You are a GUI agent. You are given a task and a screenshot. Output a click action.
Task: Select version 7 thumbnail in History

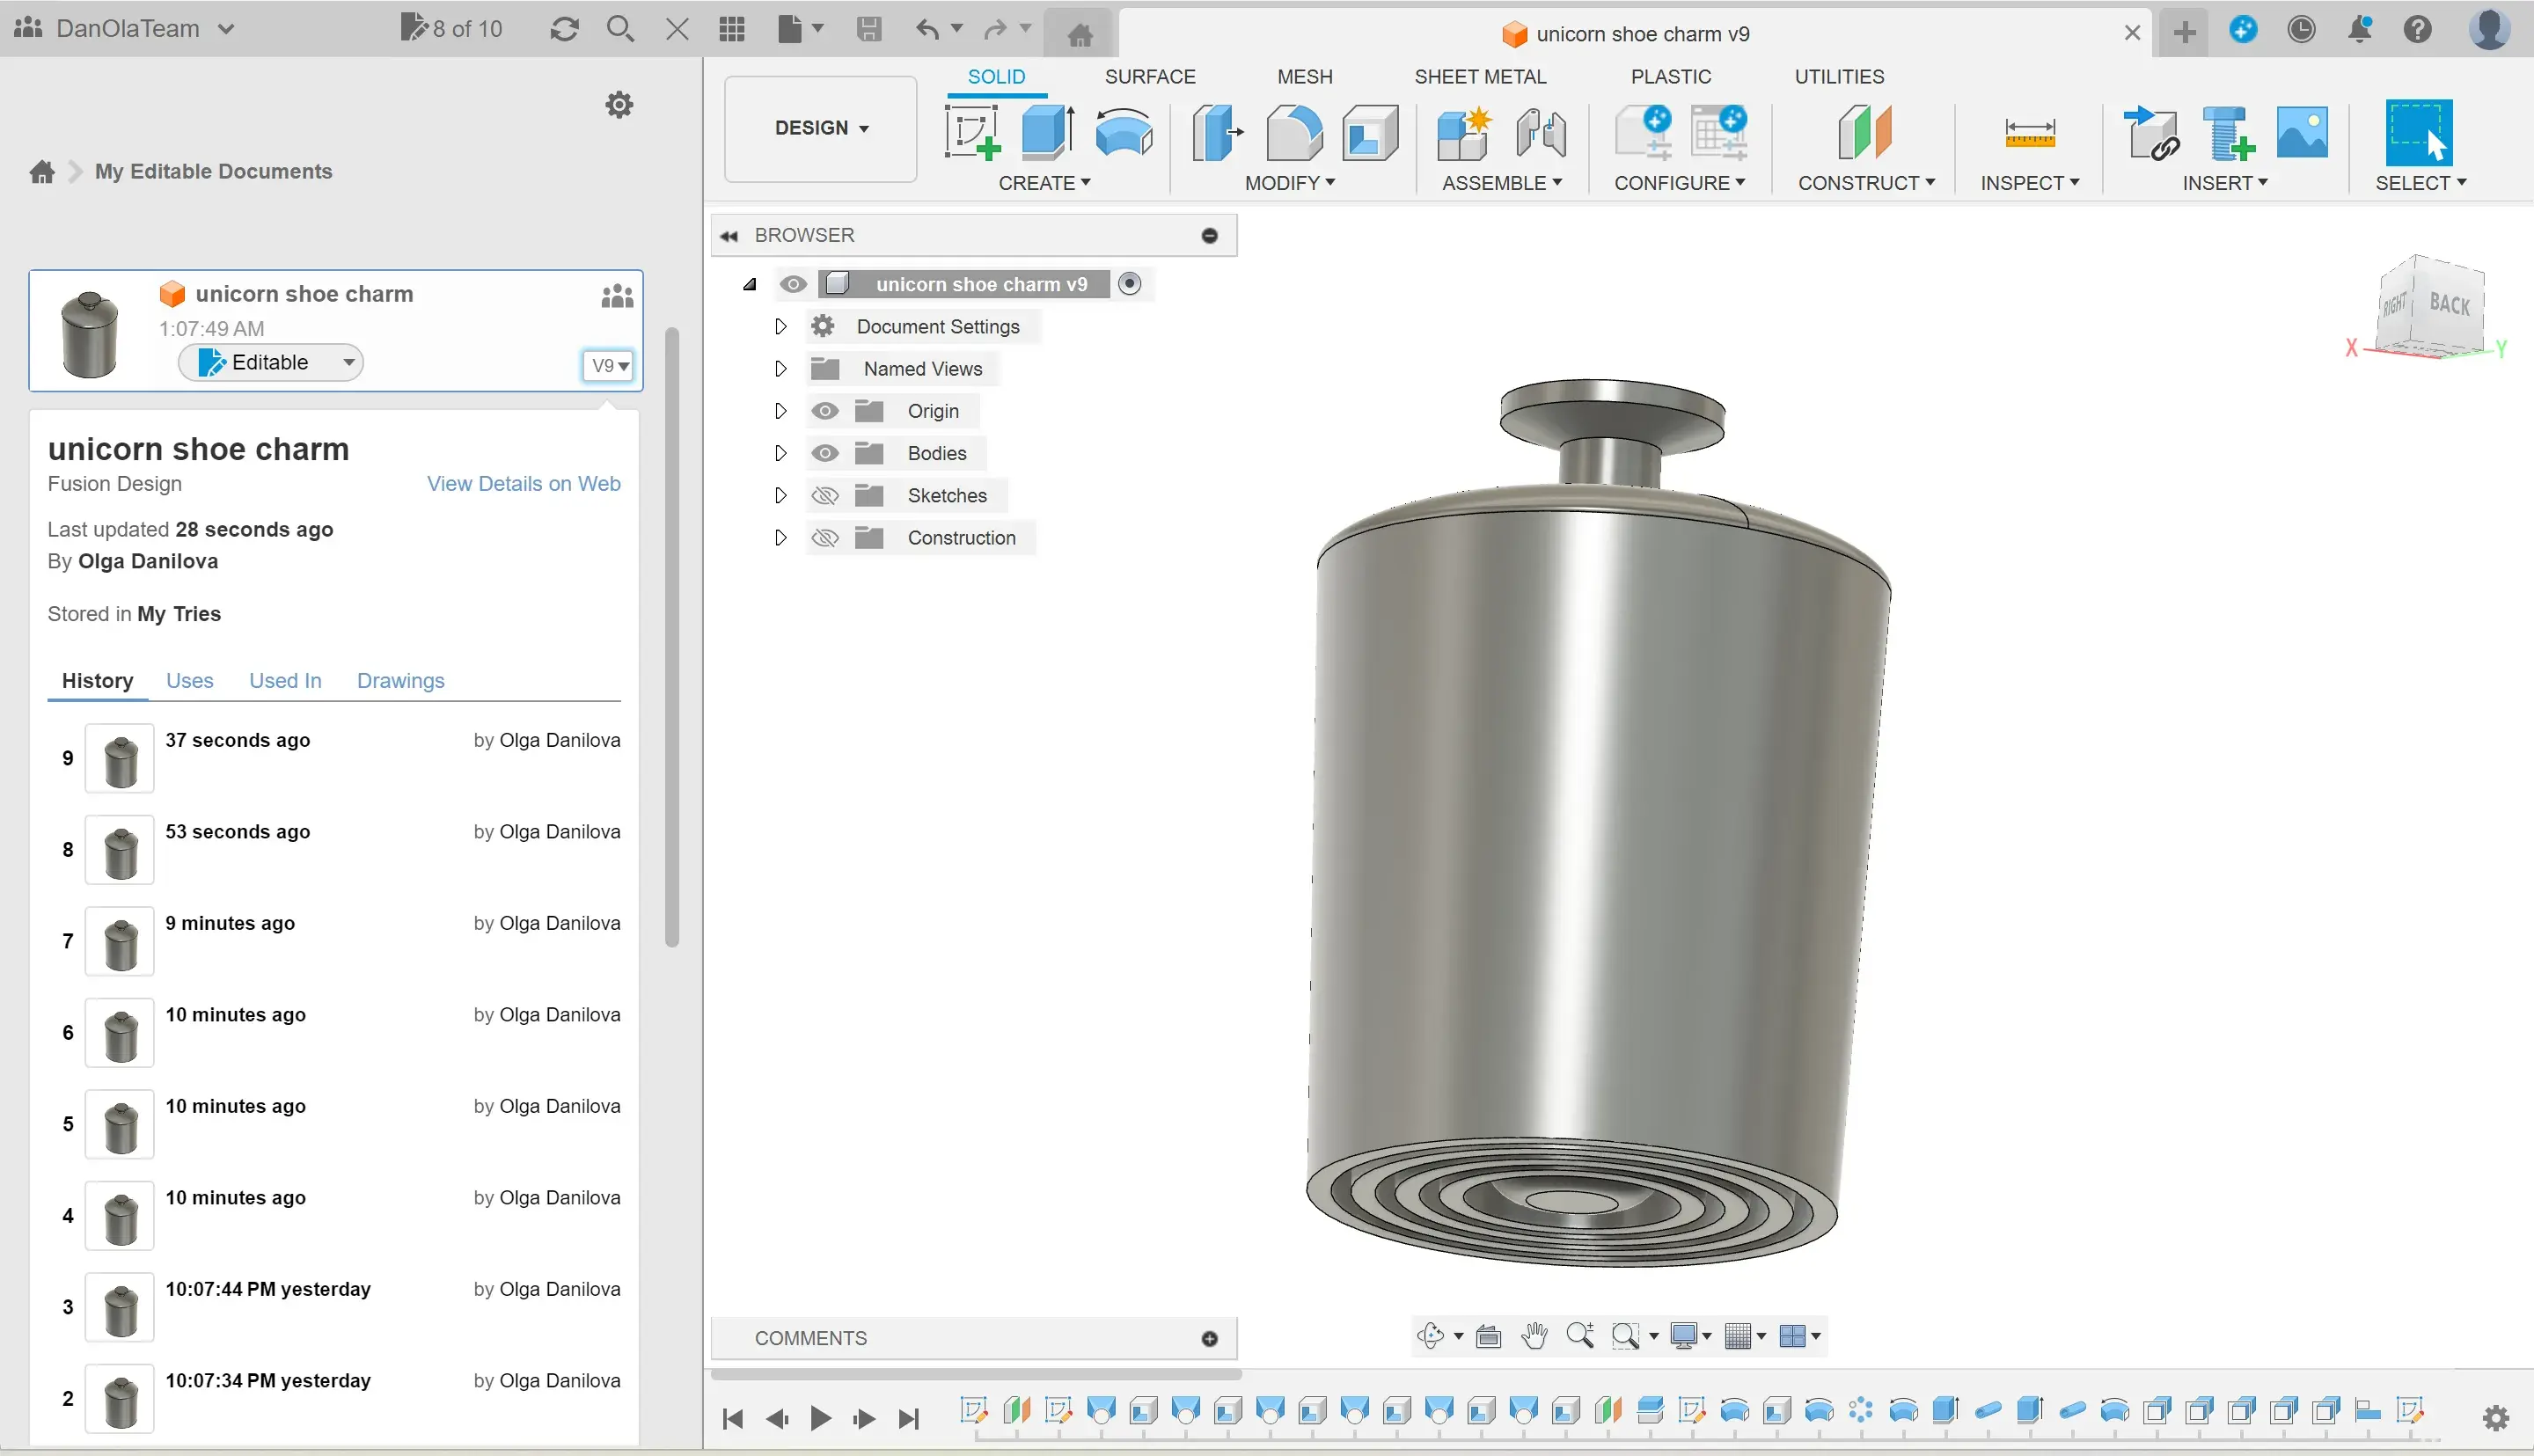[x=119, y=941]
